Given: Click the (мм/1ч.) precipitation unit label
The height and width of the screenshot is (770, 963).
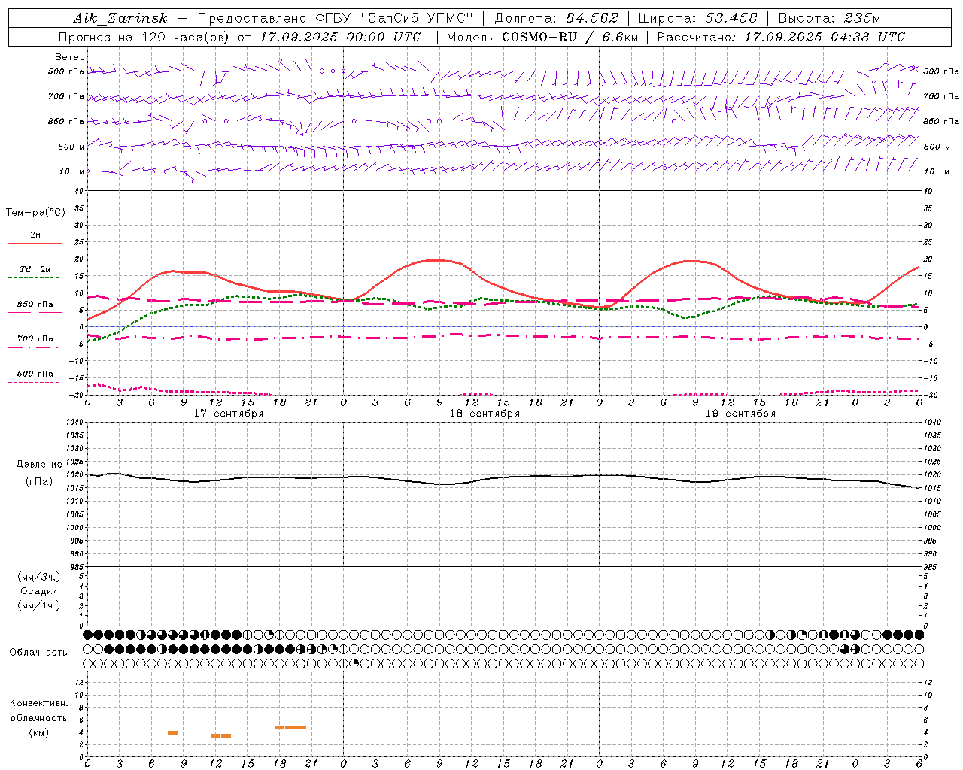Looking at the screenshot, I should click(39, 605).
